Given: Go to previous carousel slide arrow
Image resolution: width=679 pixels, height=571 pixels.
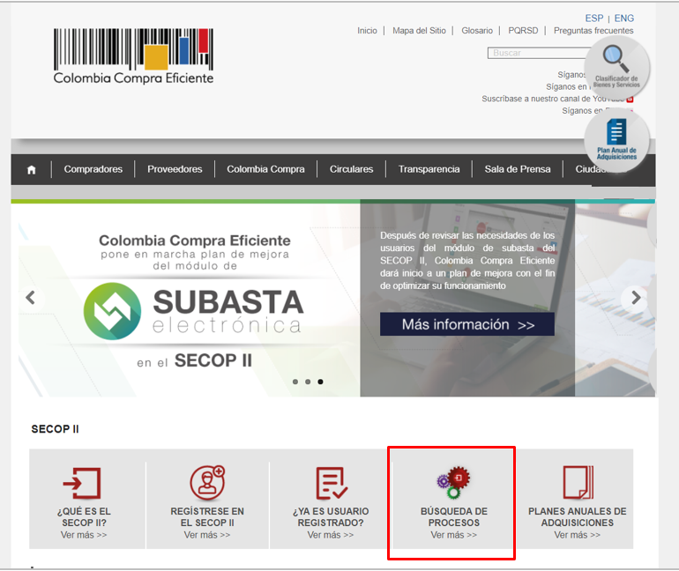Looking at the screenshot, I should pyautogui.click(x=30, y=298).
